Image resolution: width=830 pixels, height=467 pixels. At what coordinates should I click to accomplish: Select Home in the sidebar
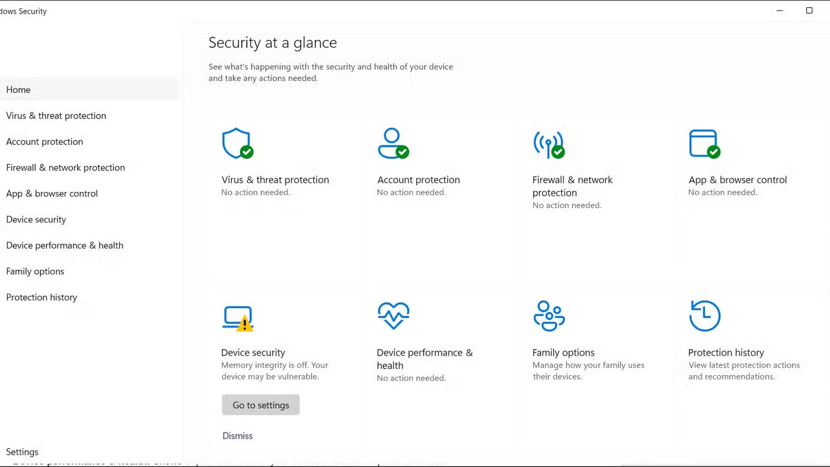[x=90, y=90]
